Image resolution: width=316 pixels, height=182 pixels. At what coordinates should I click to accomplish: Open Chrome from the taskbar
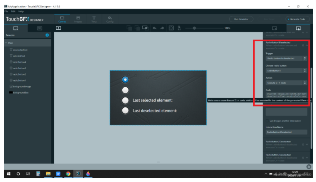[68, 174]
